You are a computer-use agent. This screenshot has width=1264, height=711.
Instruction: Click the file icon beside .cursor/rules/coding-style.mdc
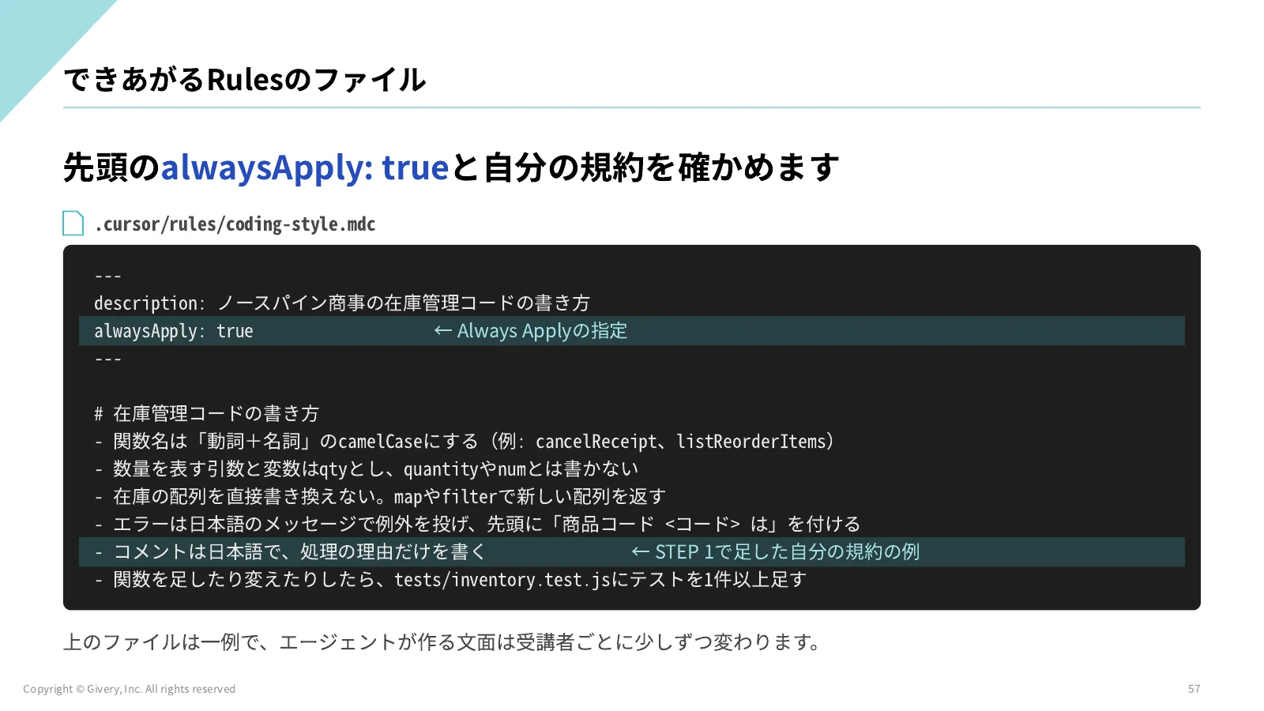[x=73, y=224]
